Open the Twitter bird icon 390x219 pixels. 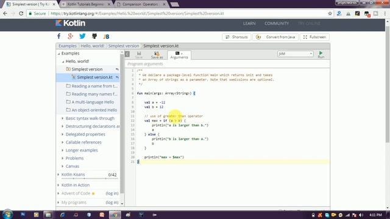point(82,36)
